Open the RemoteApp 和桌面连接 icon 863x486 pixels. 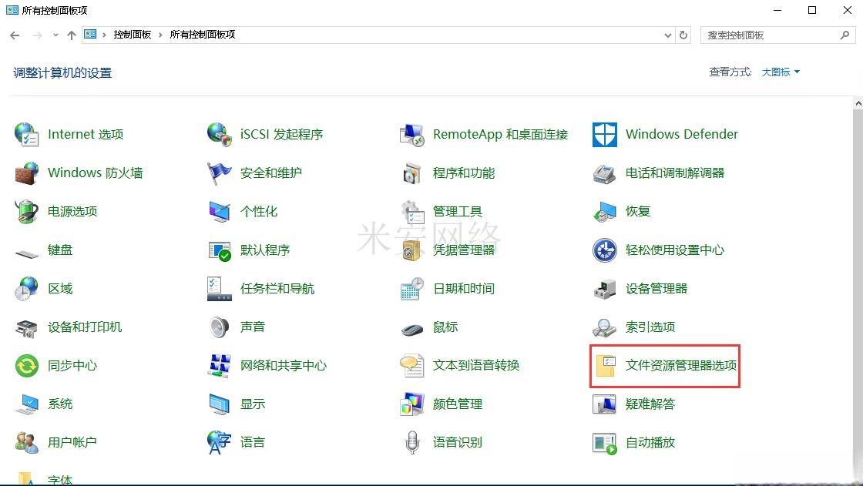click(x=411, y=134)
